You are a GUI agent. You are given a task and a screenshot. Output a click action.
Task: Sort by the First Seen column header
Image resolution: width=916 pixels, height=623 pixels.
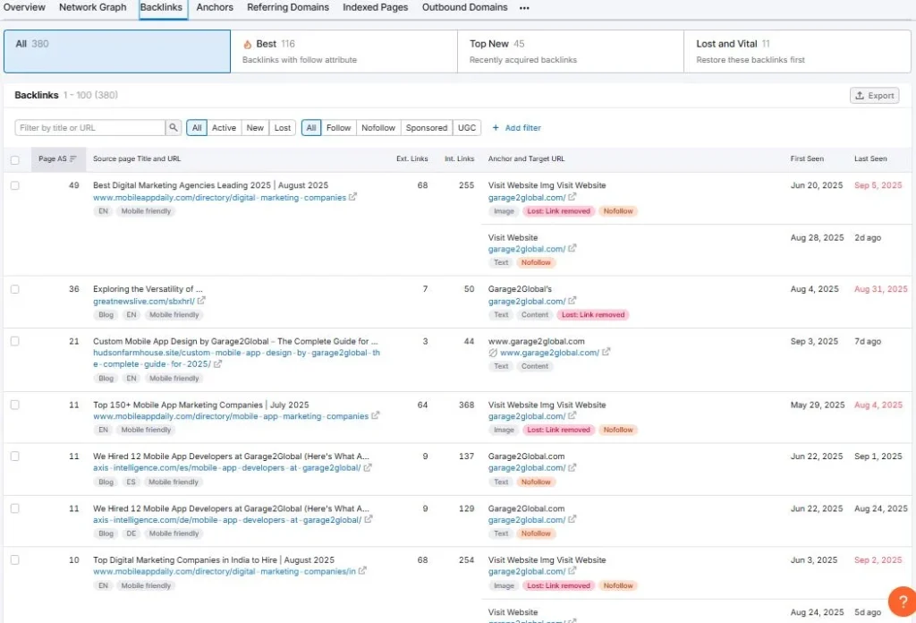click(x=807, y=159)
